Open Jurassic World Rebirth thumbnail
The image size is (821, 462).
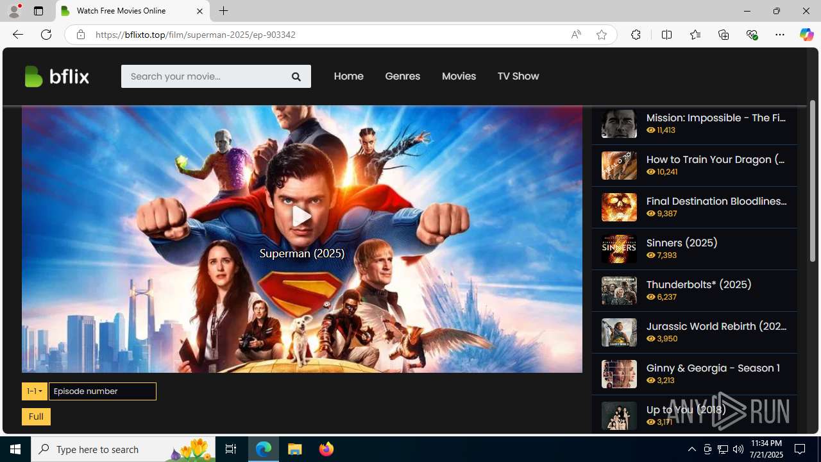click(619, 332)
